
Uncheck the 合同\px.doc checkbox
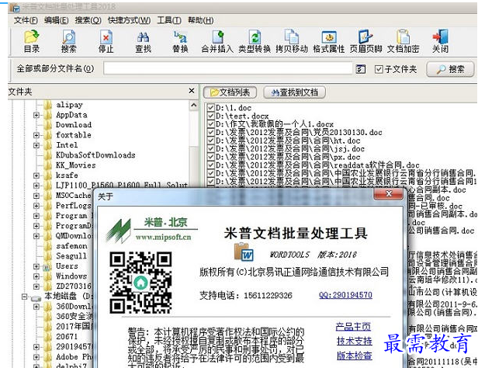pos(210,157)
